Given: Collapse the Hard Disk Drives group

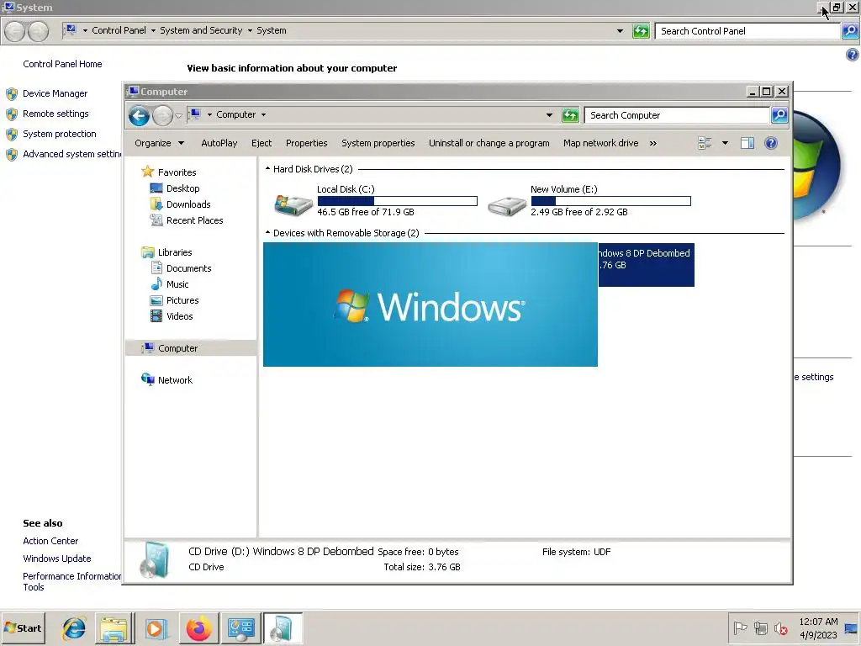Looking at the screenshot, I should click(267, 168).
